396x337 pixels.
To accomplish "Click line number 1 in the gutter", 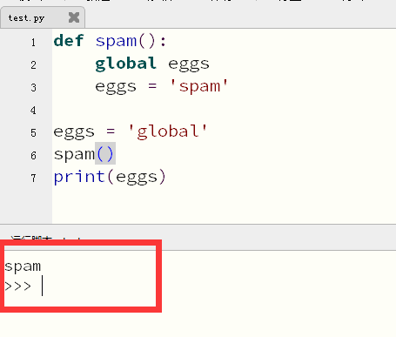I will click(x=33, y=43).
